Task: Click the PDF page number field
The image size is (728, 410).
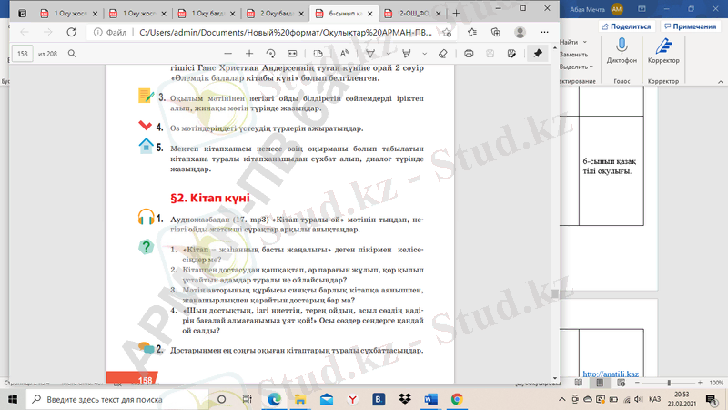Action: 25,54
